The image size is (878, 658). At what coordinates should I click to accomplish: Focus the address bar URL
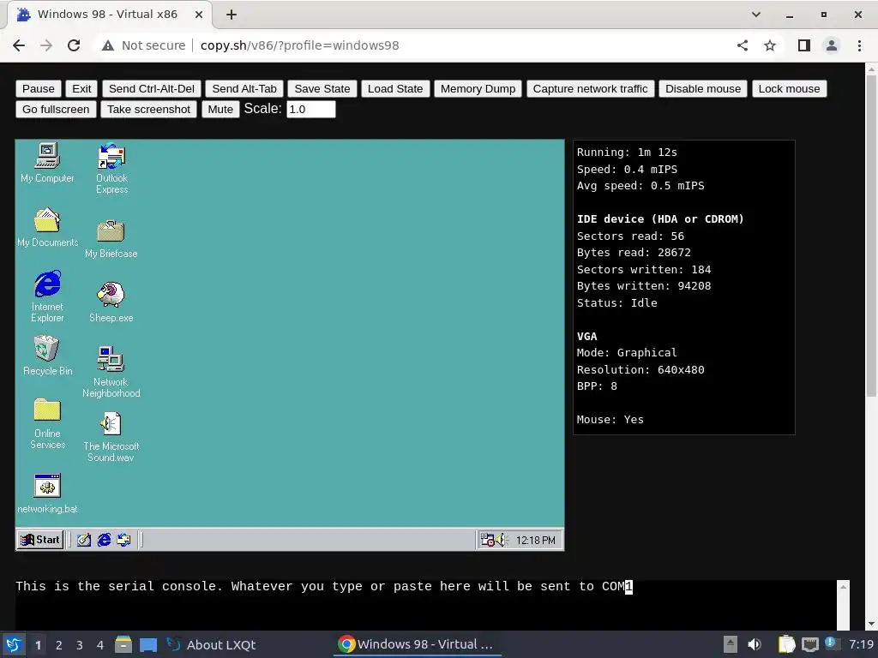click(x=299, y=45)
